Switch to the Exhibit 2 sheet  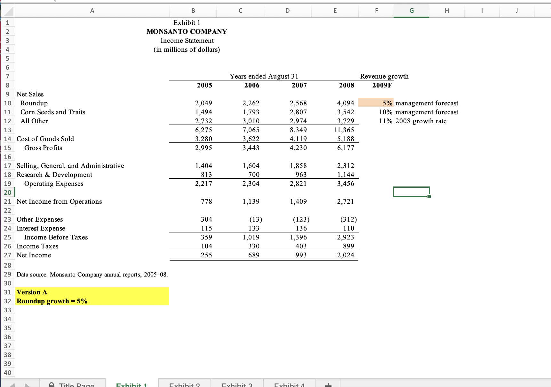tap(185, 385)
